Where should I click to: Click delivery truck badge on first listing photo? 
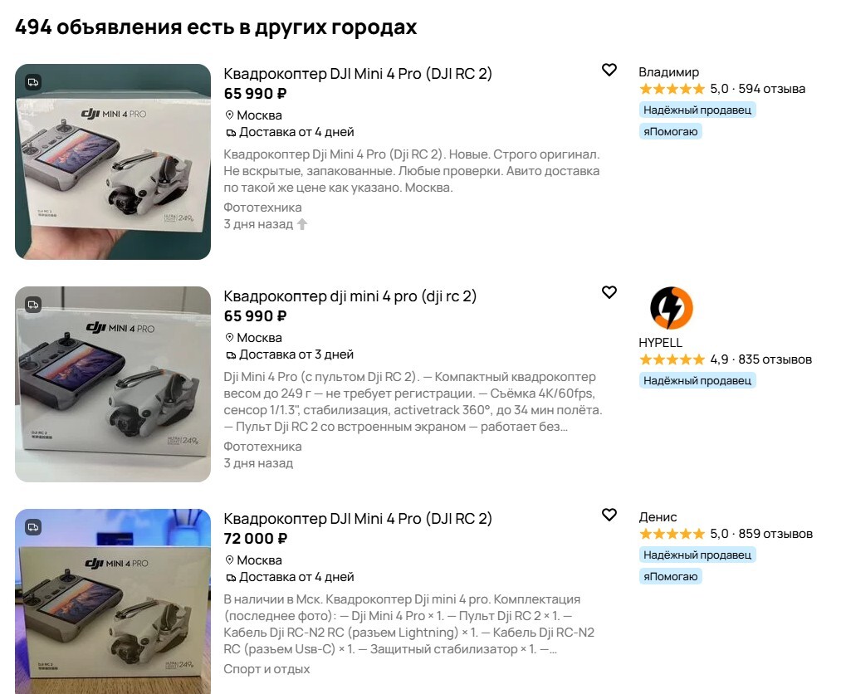(x=33, y=82)
